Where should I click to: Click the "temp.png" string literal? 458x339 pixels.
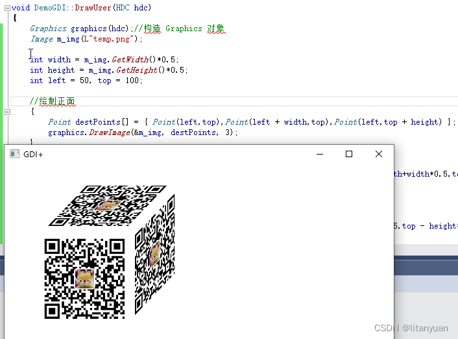click(x=112, y=39)
